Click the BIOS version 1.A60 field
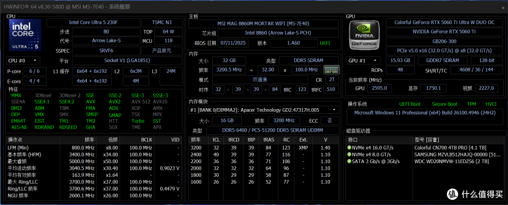This screenshot has width=508, height=205. click(293, 43)
